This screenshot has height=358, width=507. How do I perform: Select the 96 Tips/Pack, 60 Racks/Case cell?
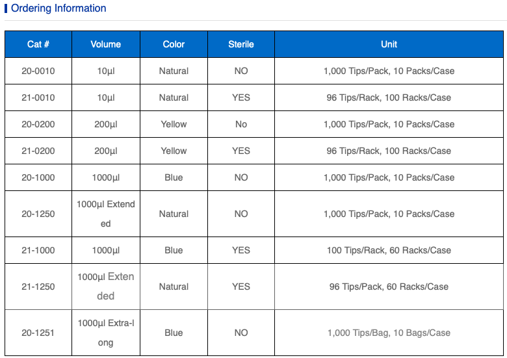[x=389, y=287]
